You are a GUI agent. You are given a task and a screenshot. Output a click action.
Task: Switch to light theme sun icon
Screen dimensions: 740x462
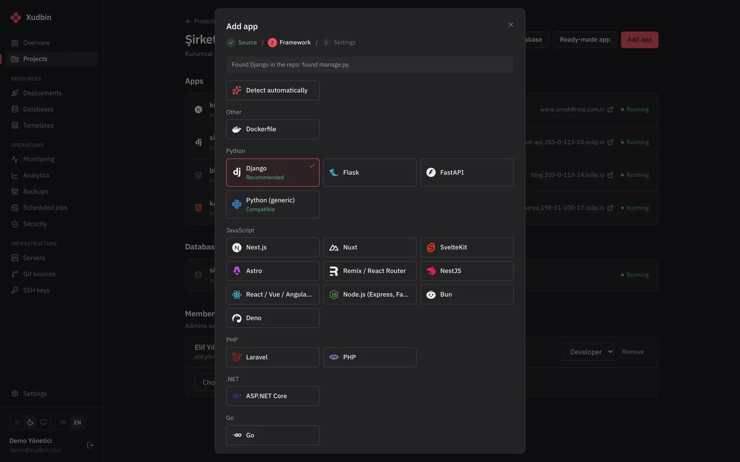[18, 423]
